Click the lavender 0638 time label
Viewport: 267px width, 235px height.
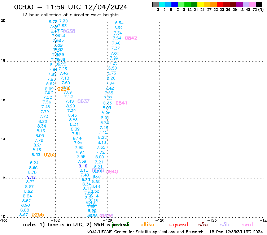(x=69, y=31)
